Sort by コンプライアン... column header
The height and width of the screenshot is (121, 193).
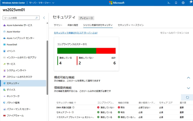[105, 103]
